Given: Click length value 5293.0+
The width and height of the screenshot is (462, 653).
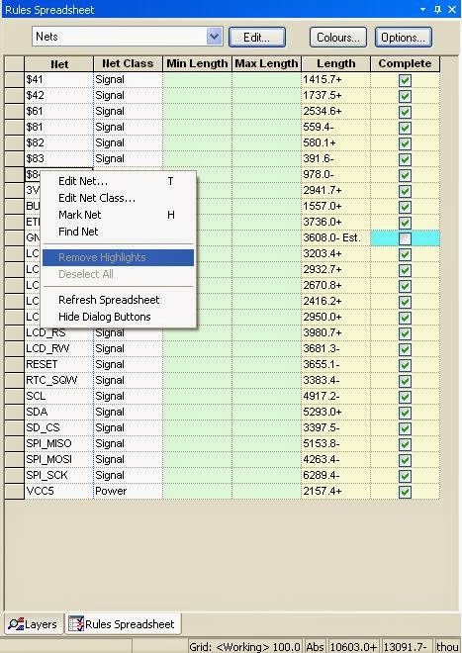Looking at the screenshot, I should click(335, 412).
